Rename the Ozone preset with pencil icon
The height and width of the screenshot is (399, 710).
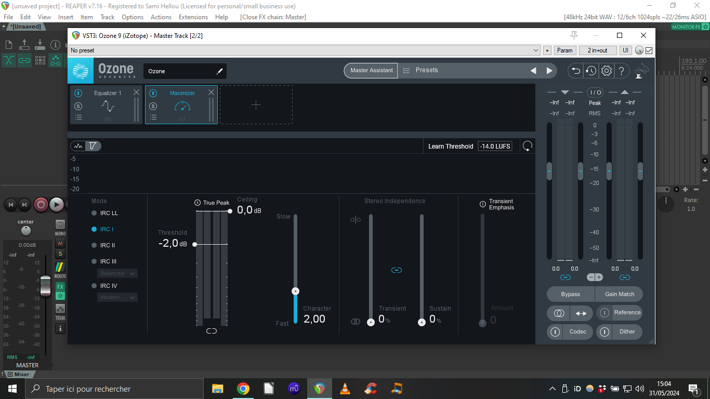coord(219,71)
